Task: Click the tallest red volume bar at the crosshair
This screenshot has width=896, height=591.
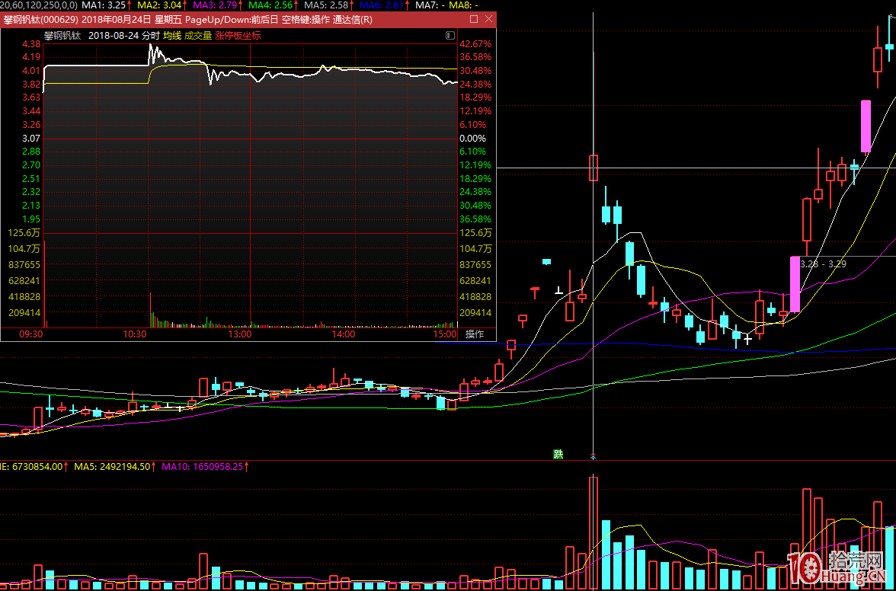Action: click(x=594, y=533)
